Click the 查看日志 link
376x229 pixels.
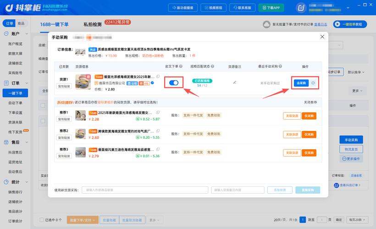coord(321,24)
